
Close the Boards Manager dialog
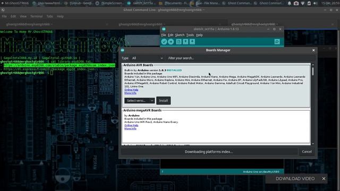(313, 50)
